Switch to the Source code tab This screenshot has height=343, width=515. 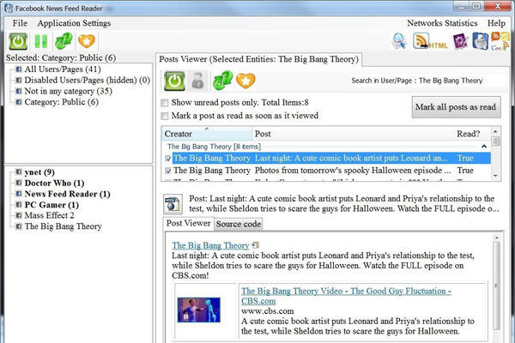[239, 224]
